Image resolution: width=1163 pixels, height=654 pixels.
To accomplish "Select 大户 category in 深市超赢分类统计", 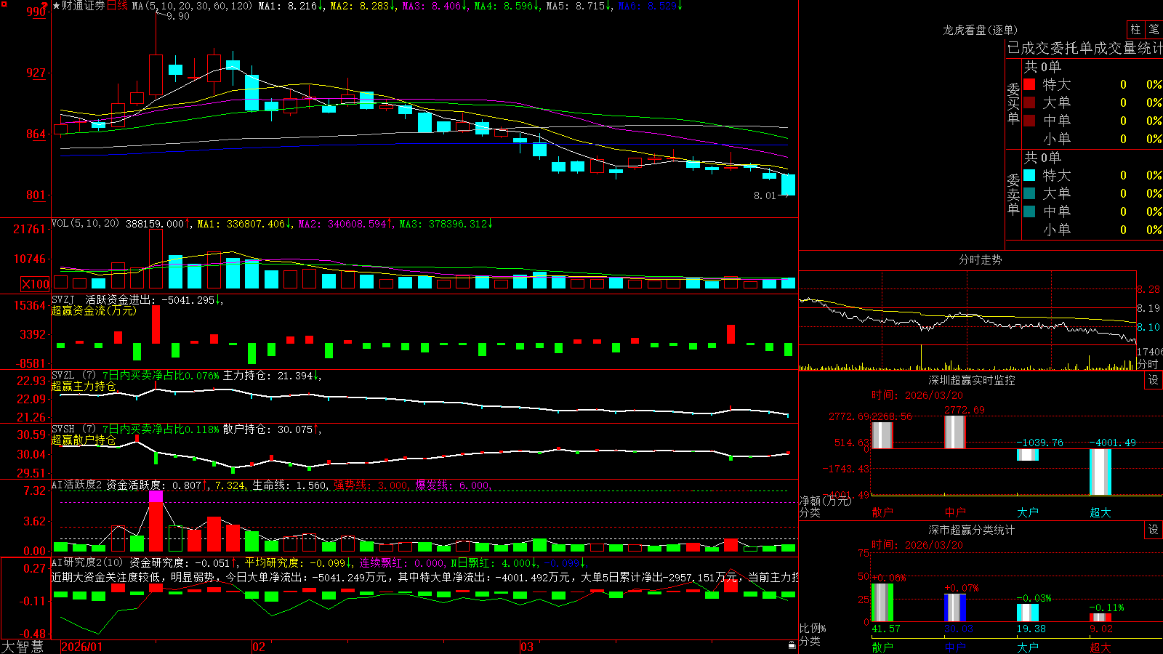I will (1028, 647).
